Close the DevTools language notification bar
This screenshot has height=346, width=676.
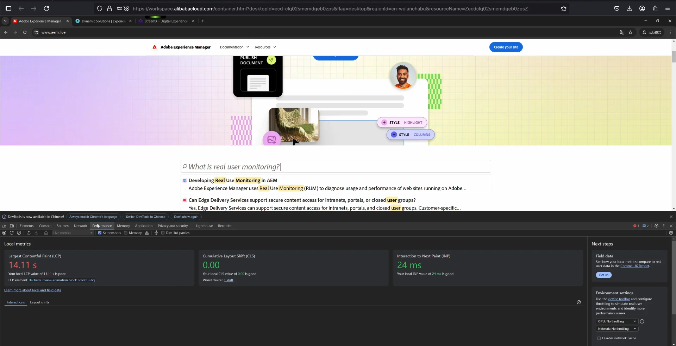[x=671, y=217]
